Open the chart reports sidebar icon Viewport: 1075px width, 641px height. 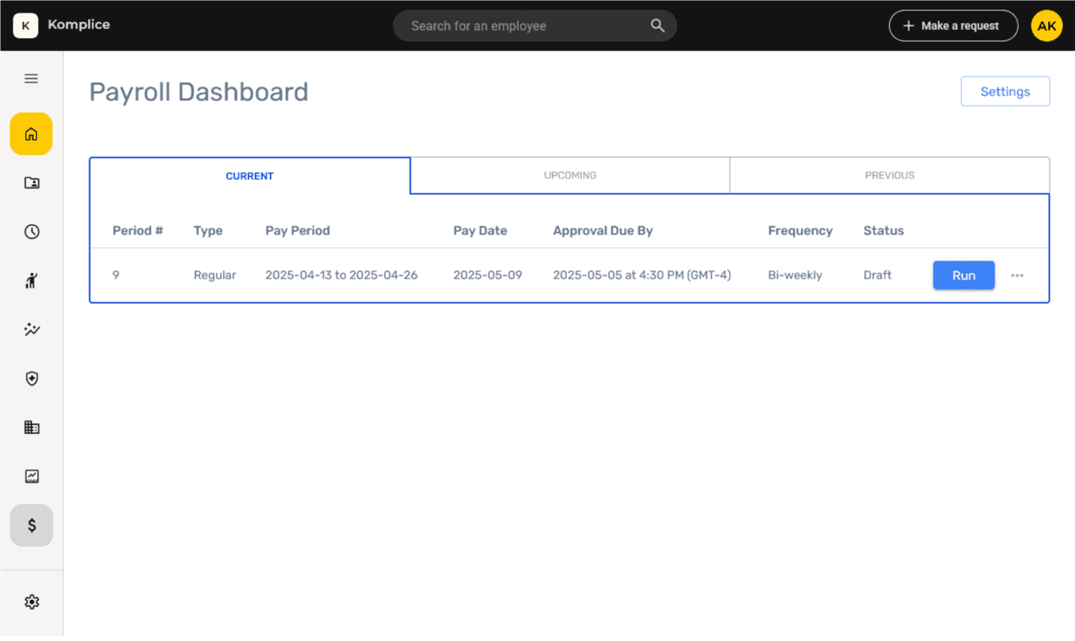(x=31, y=477)
